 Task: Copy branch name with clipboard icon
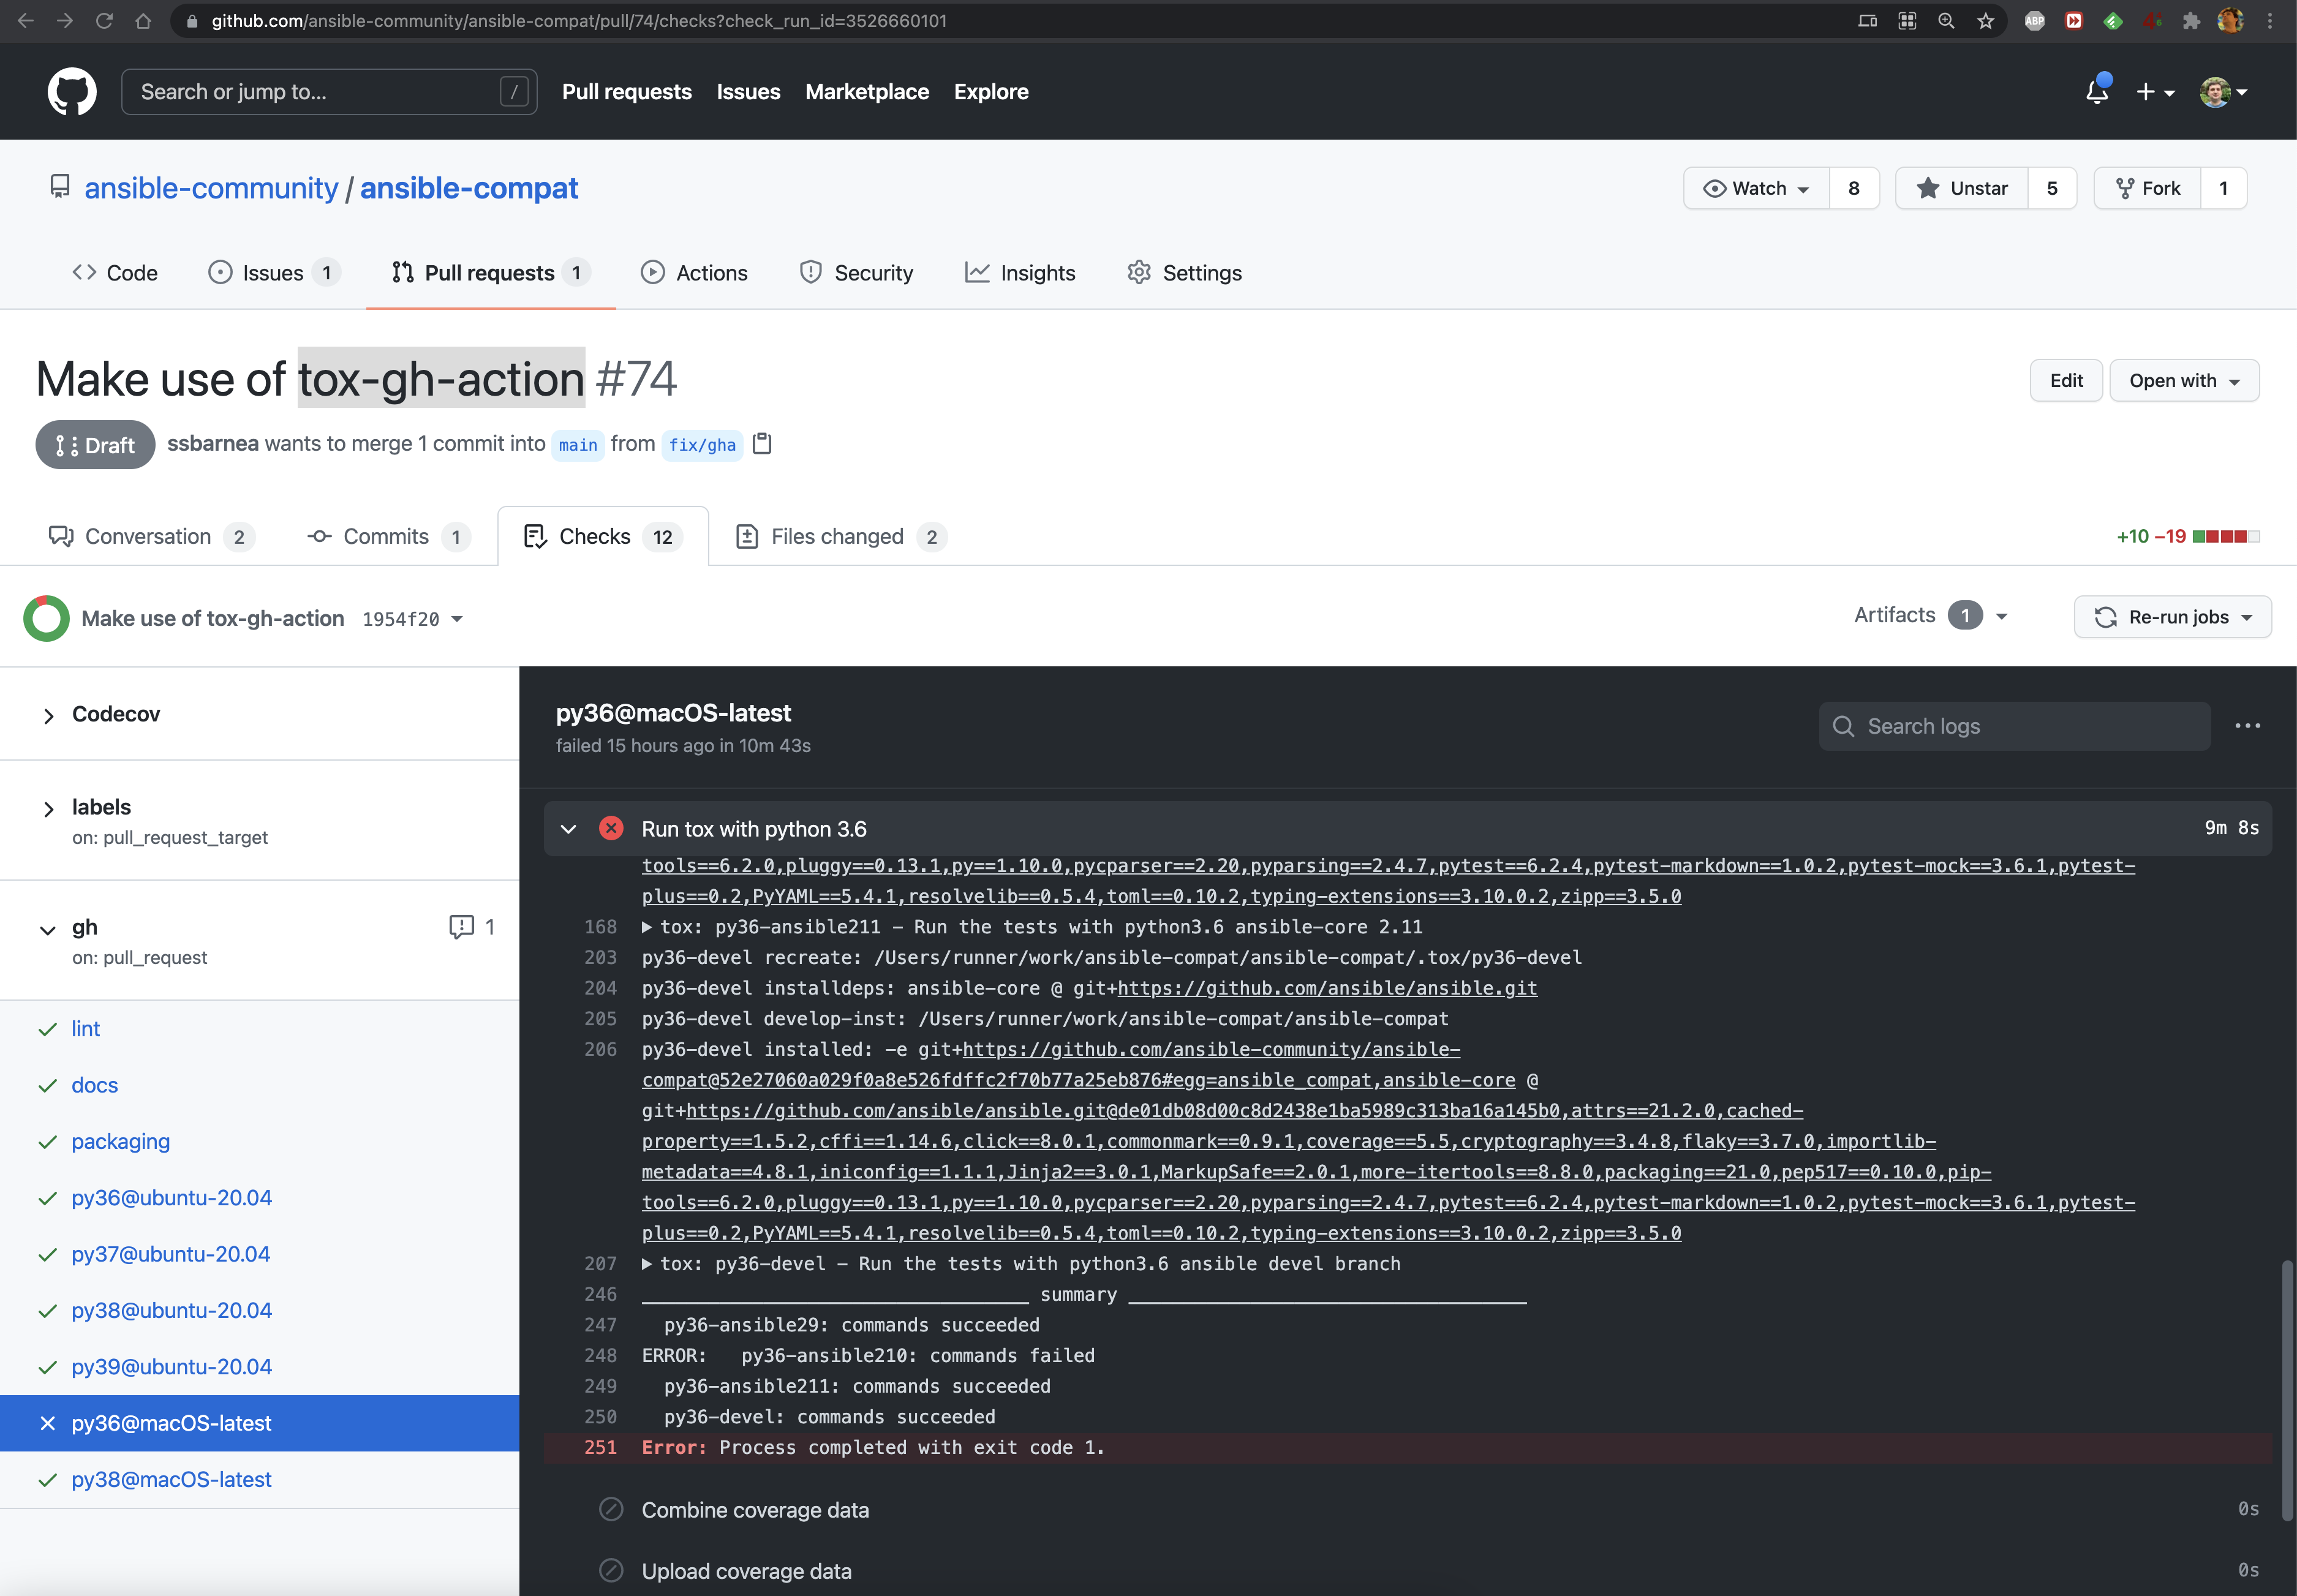click(x=762, y=443)
